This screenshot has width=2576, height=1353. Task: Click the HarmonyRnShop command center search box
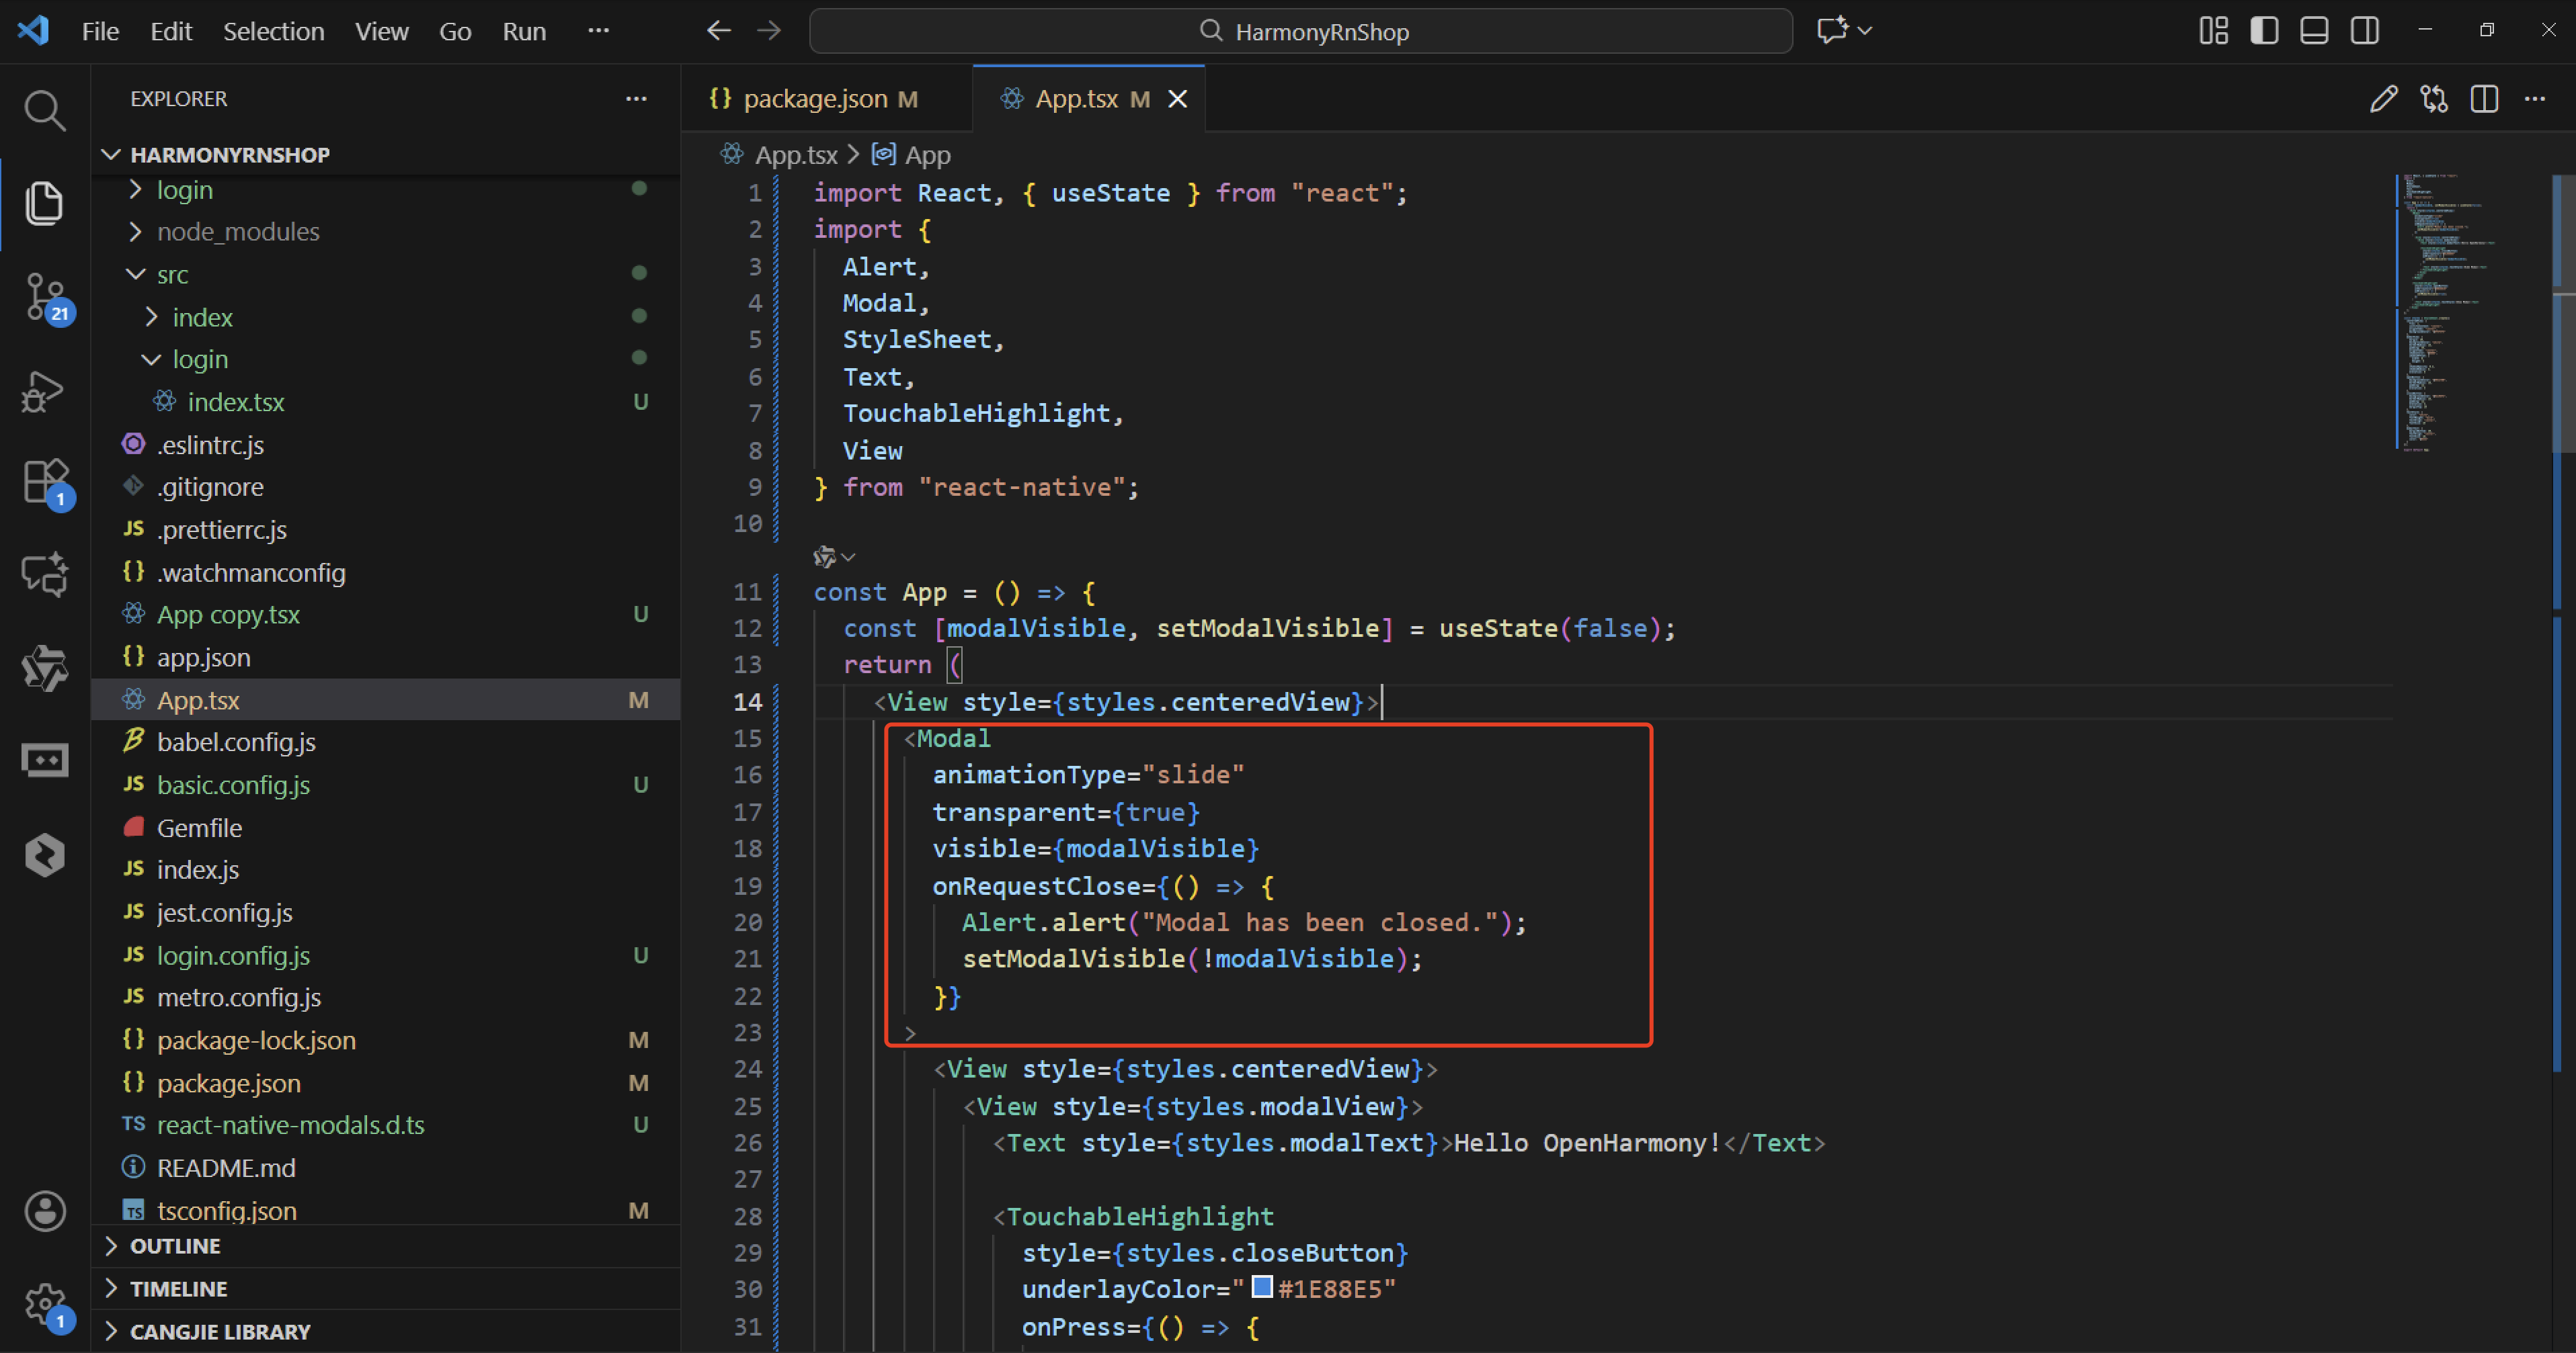1300,31
